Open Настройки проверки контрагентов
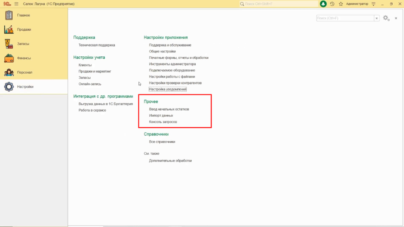Image resolution: width=404 pixels, height=227 pixels. (x=175, y=83)
